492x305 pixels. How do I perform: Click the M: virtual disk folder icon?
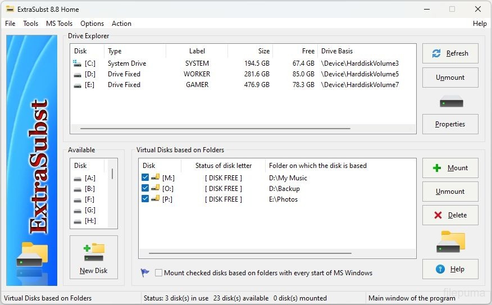pos(156,178)
